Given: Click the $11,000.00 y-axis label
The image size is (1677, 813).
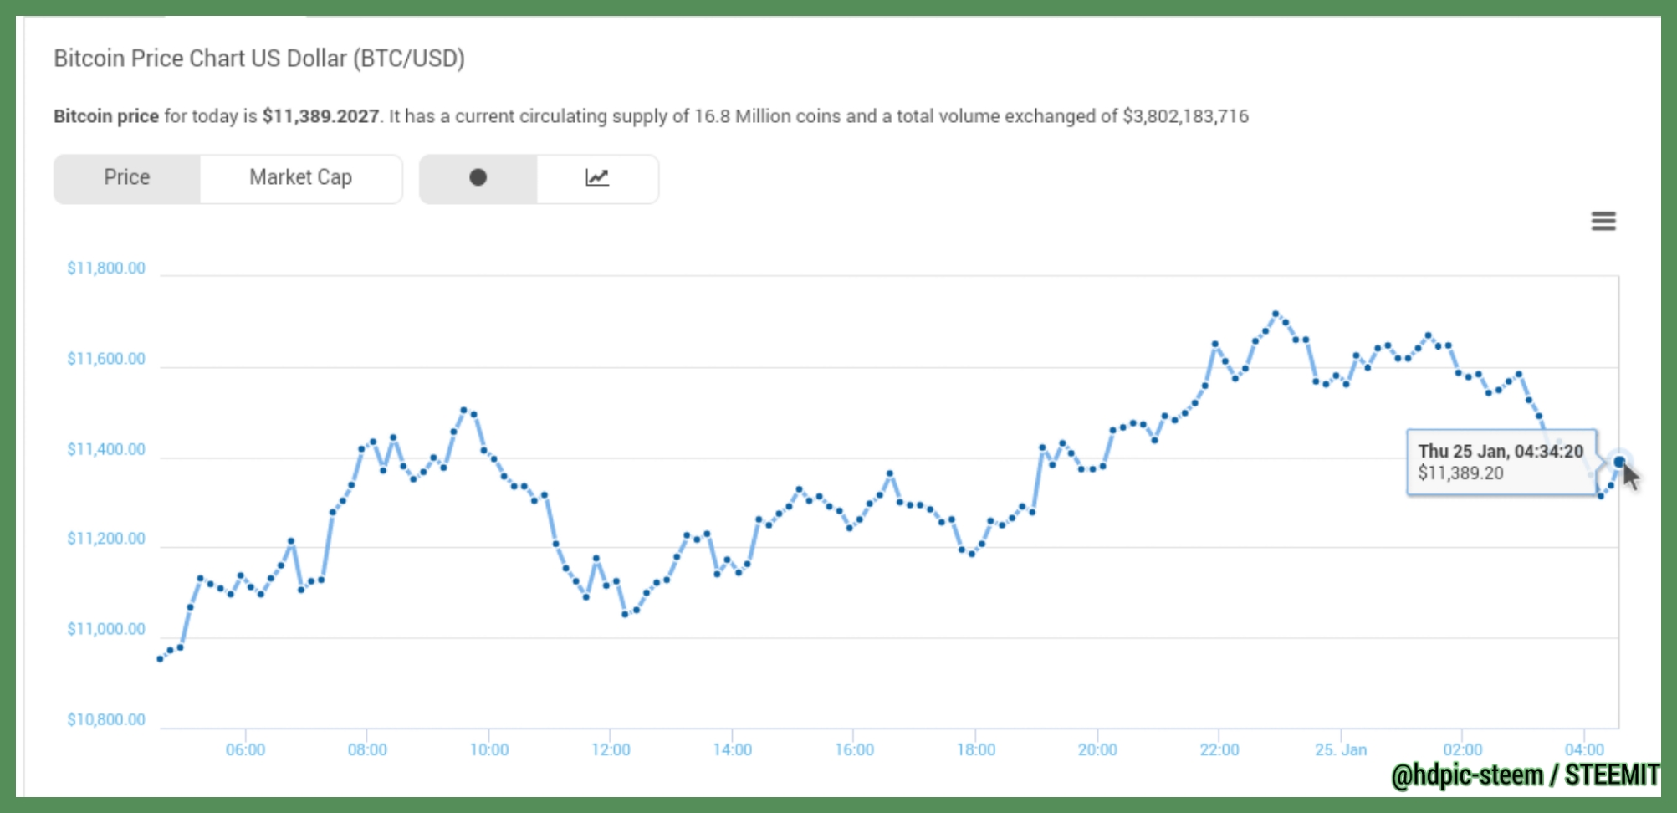Looking at the screenshot, I should 106,629.
